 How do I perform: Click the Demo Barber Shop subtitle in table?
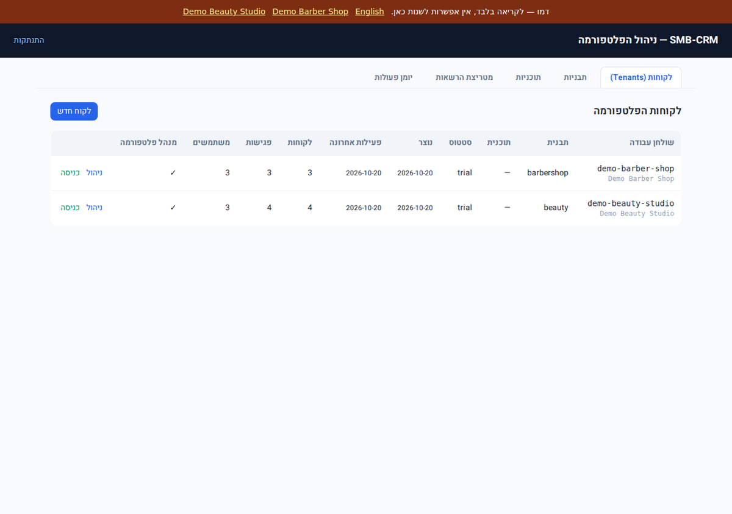point(641,178)
